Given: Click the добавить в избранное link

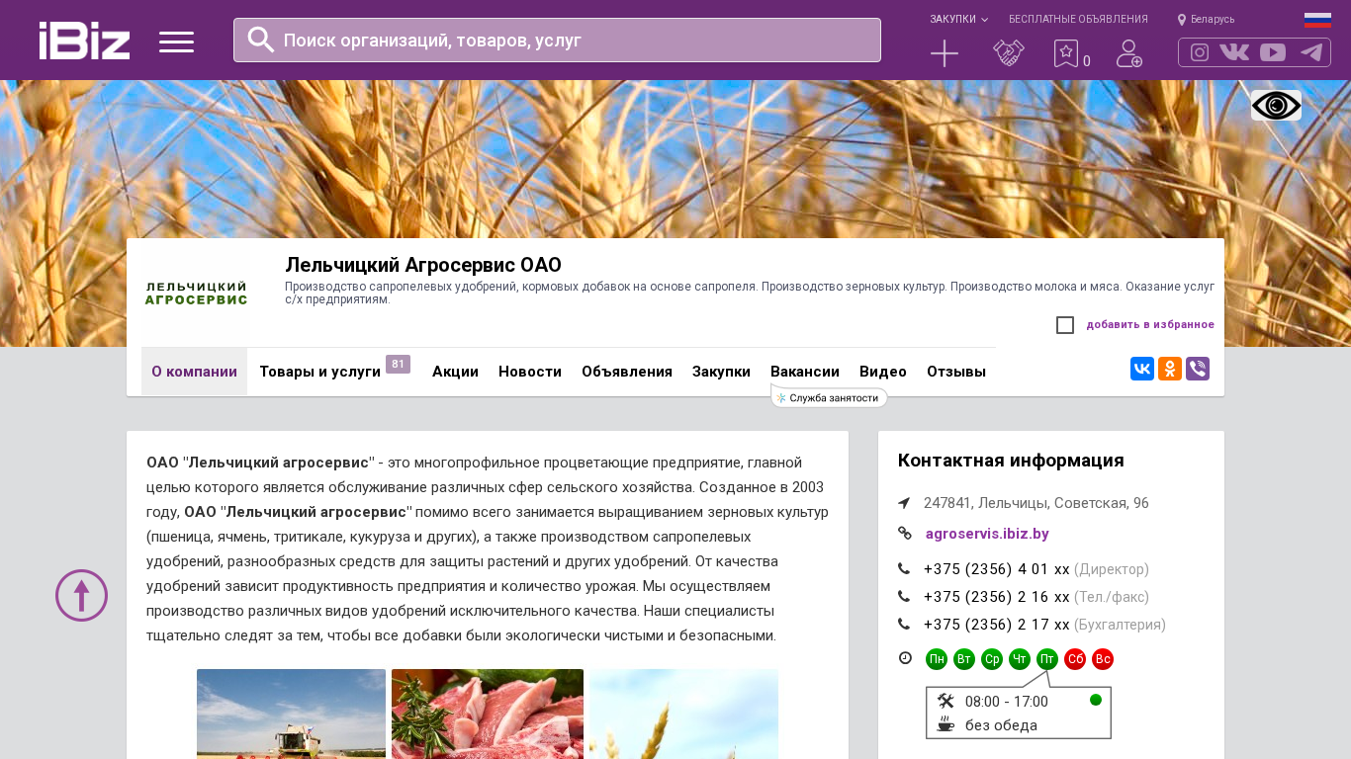Looking at the screenshot, I should tap(1150, 325).
